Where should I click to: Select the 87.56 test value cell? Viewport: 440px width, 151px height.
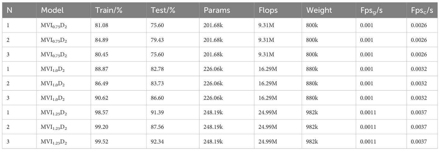[173, 127]
